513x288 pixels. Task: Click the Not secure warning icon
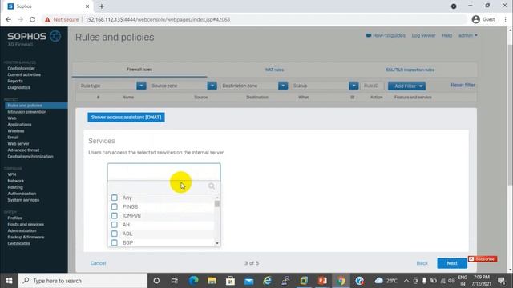coord(47,19)
